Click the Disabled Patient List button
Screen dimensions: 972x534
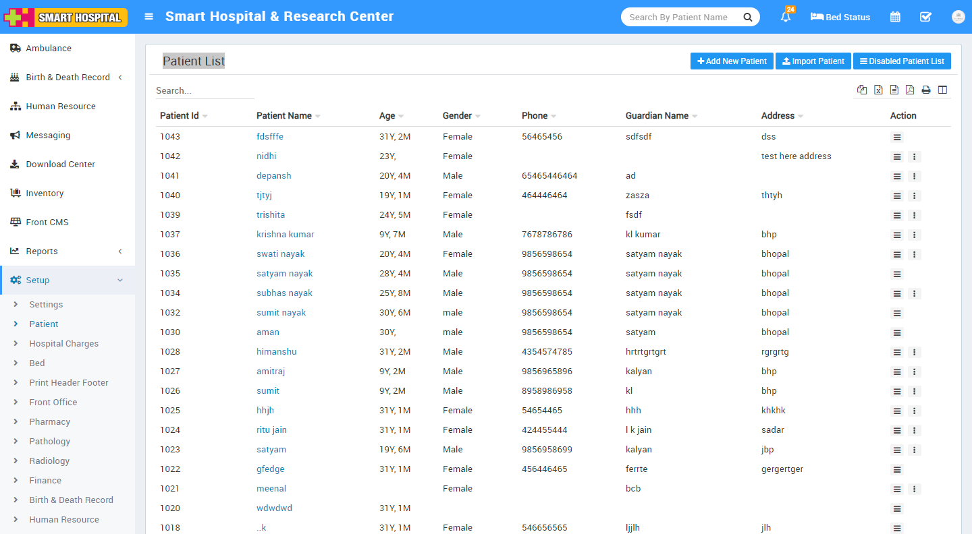(902, 61)
